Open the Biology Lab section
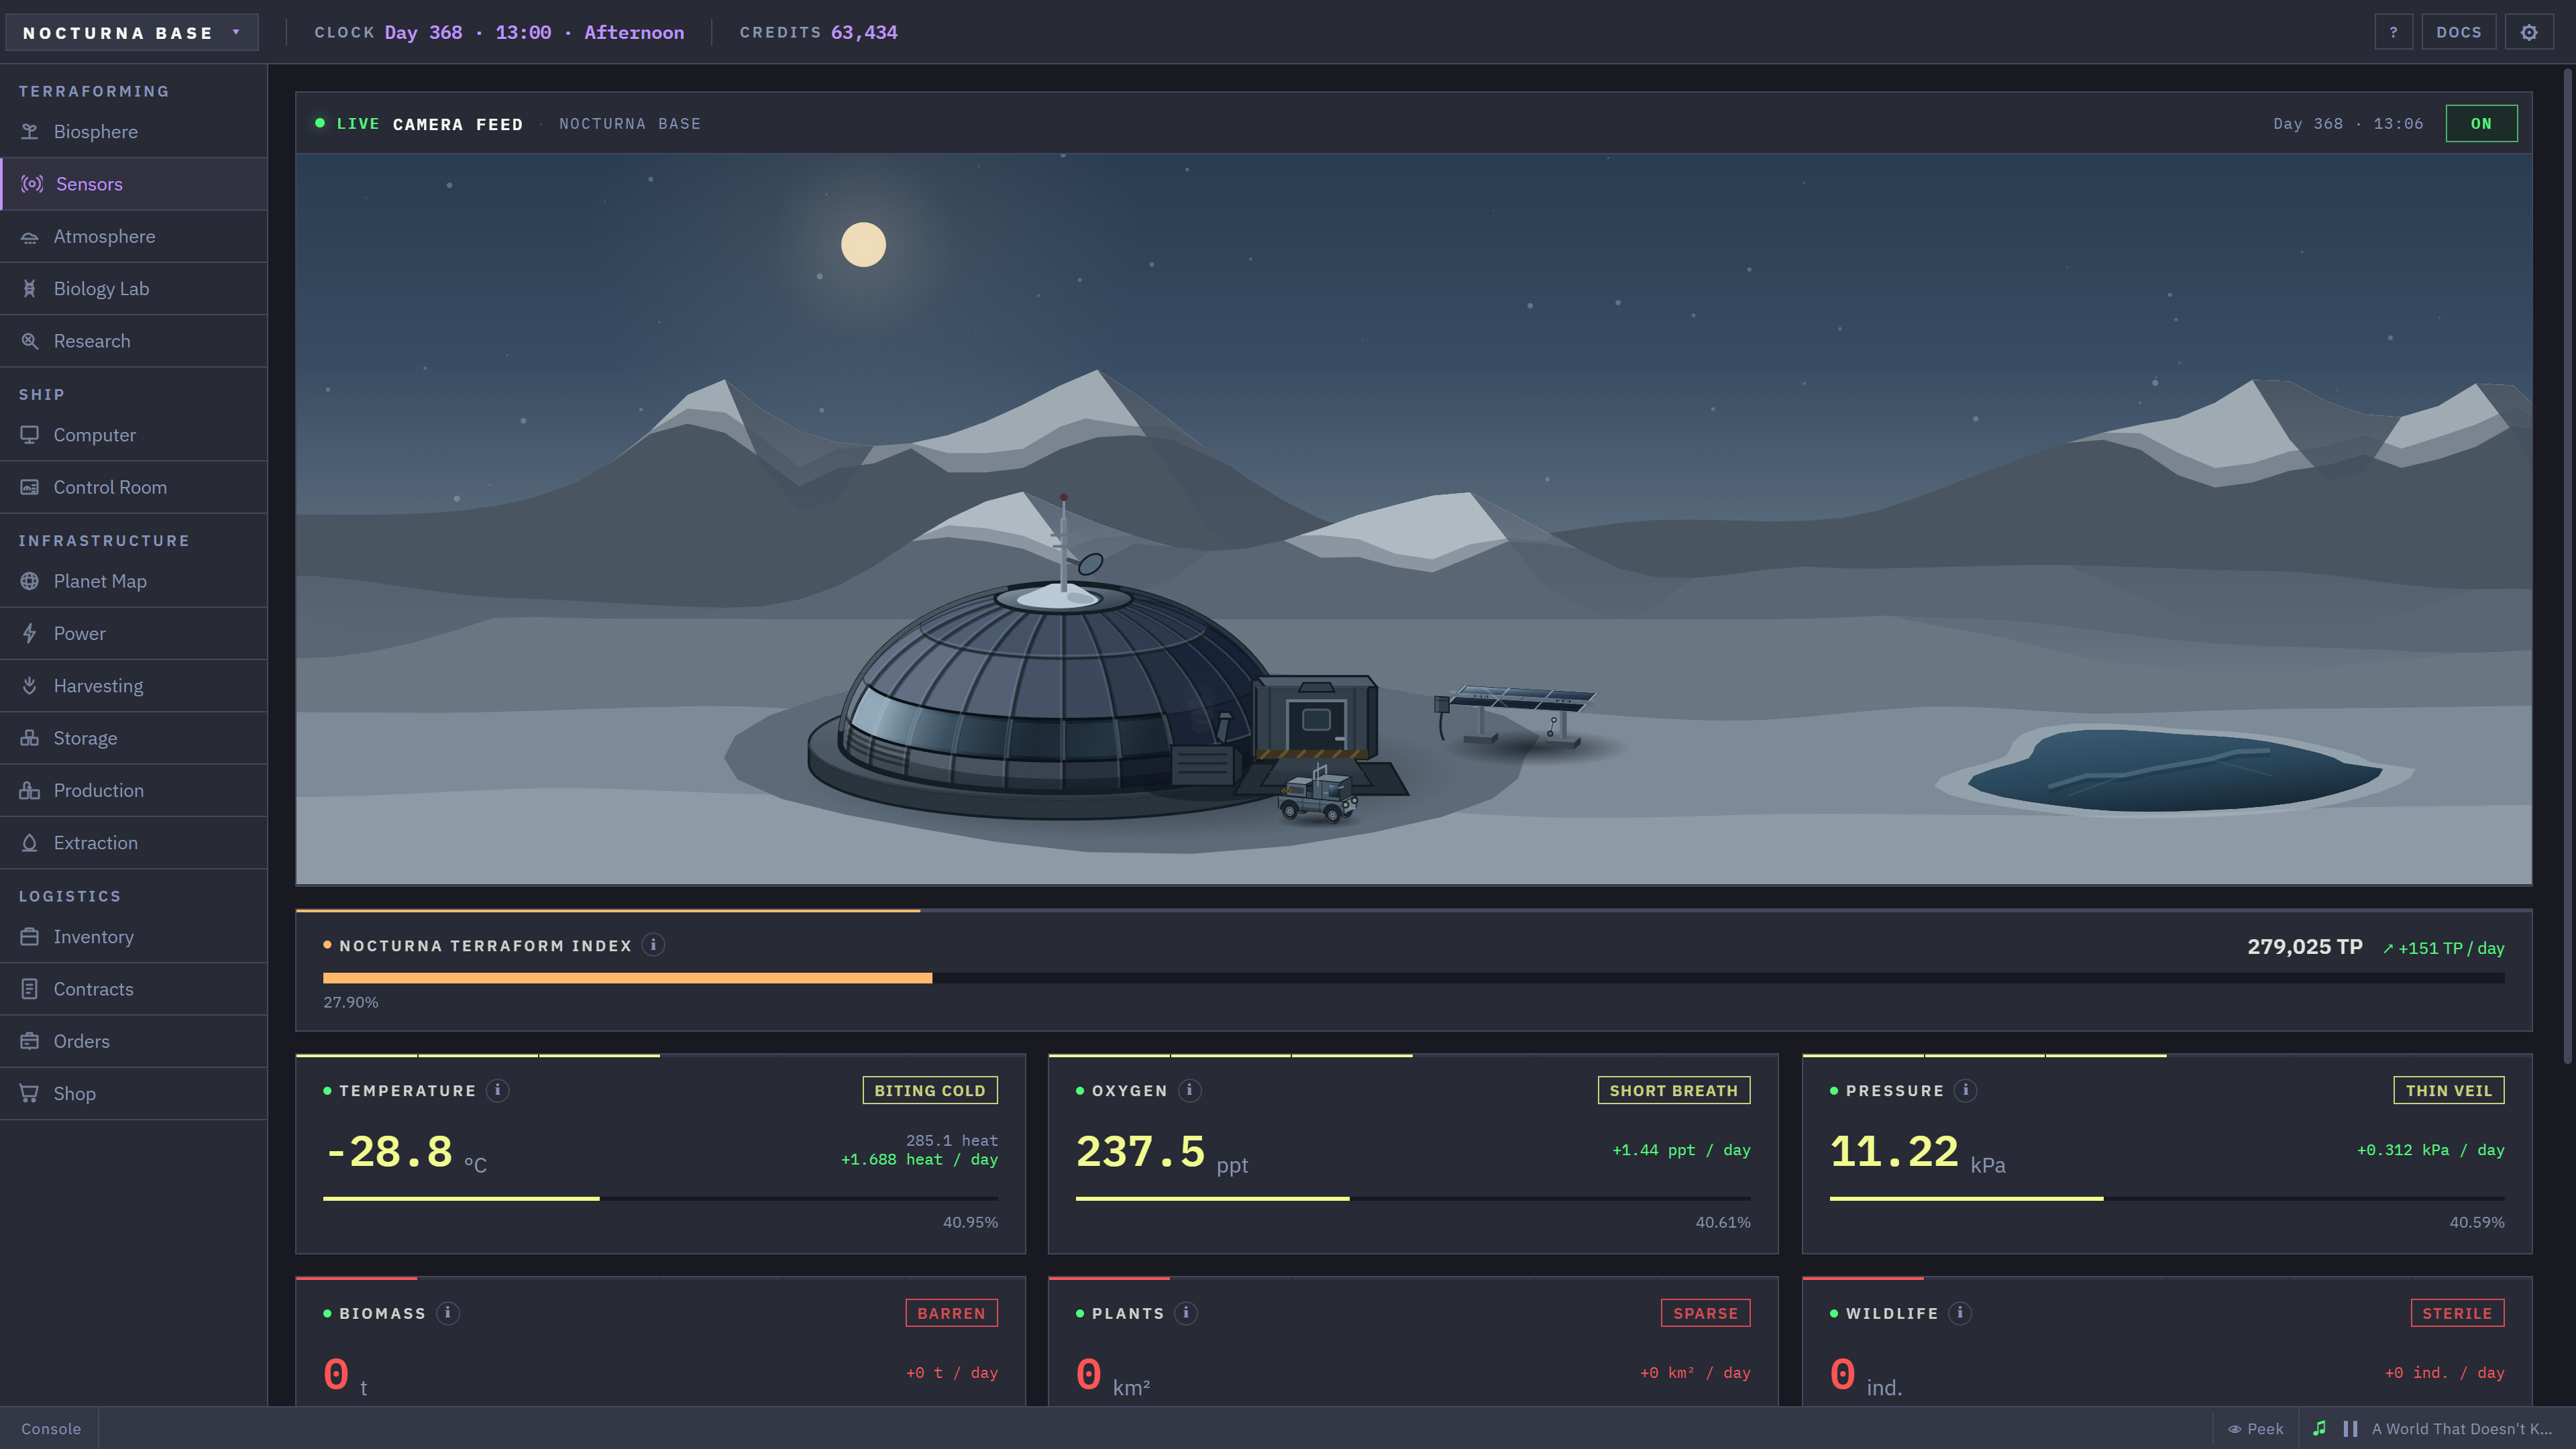This screenshot has width=2576, height=1449. [134, 289]
